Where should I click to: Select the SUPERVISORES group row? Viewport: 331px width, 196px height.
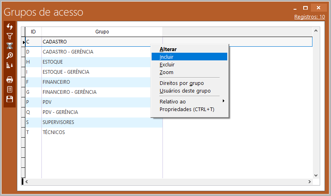pos(58,122)
